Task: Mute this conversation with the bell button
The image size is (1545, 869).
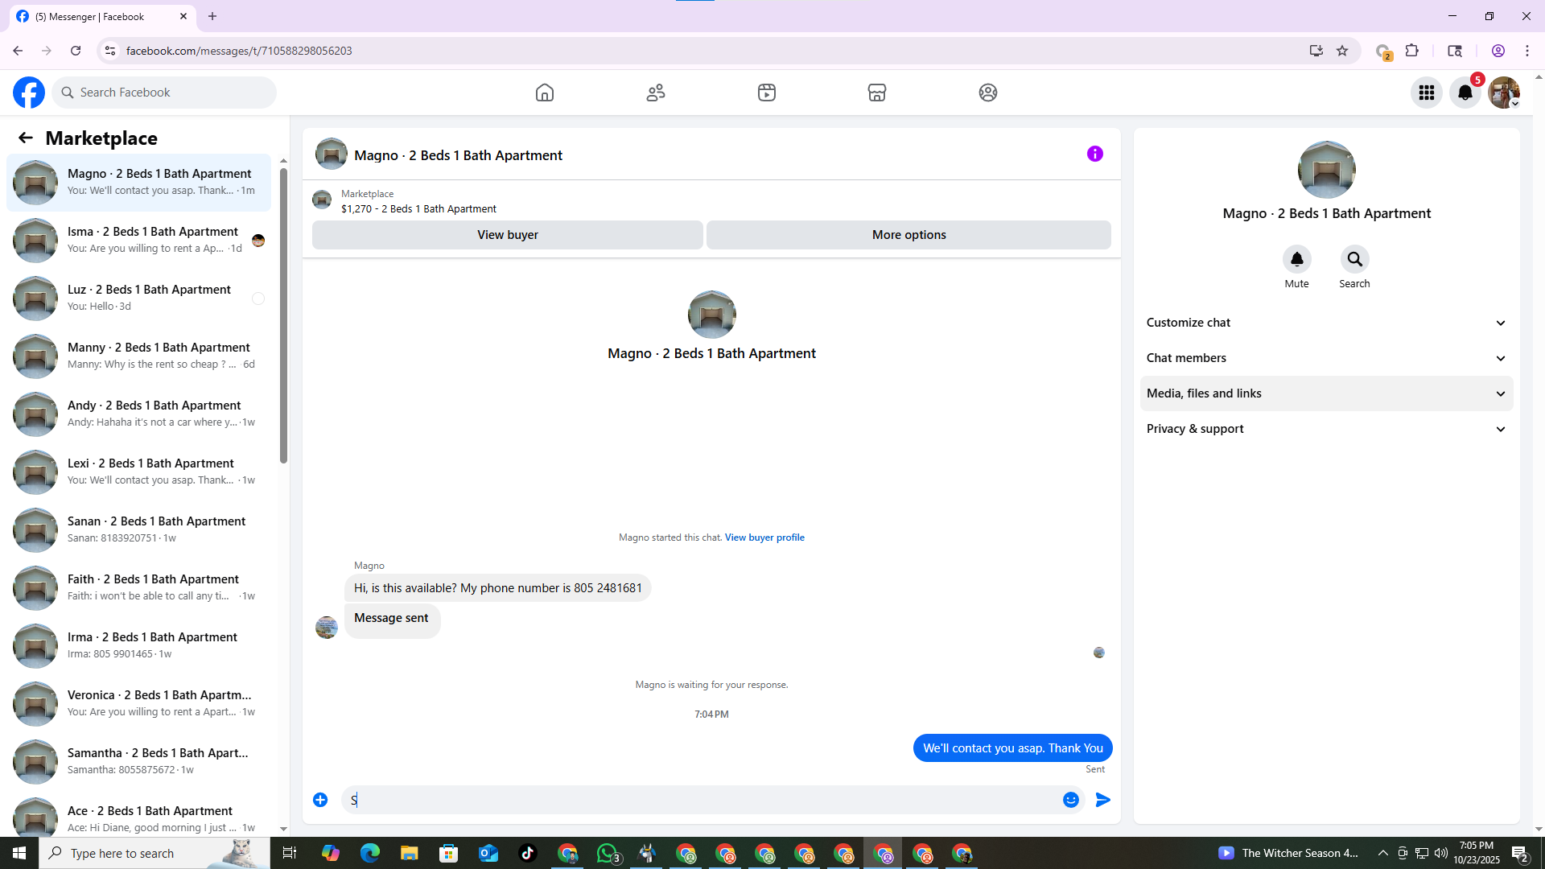Action: 1296,259
